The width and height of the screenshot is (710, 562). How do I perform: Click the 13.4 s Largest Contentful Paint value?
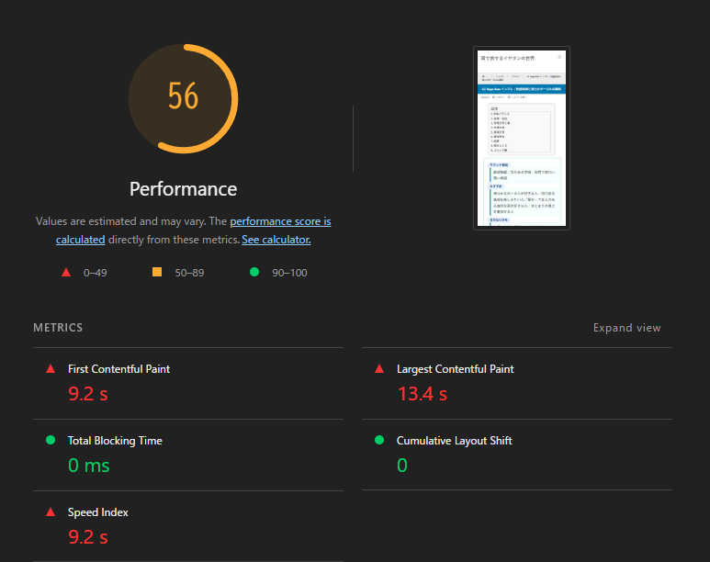pos(422,394)
